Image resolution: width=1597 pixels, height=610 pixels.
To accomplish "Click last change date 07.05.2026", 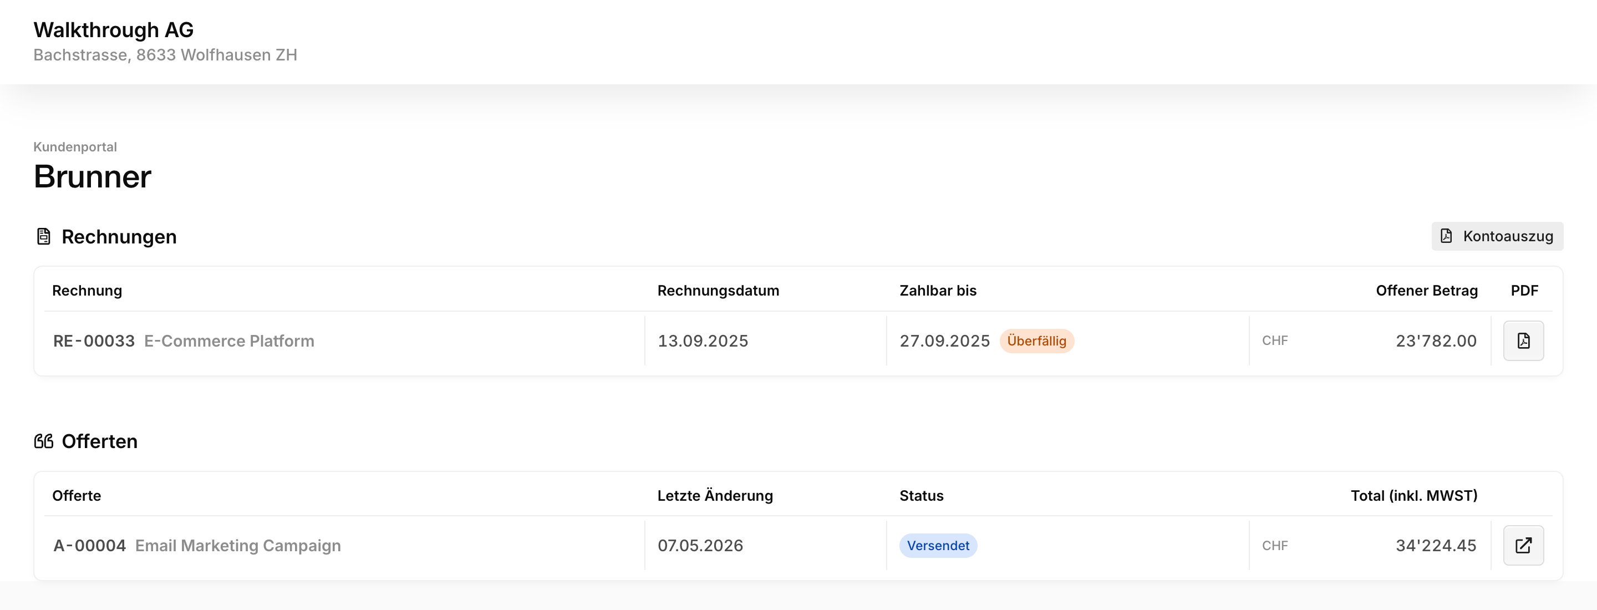I will [700, 546].
